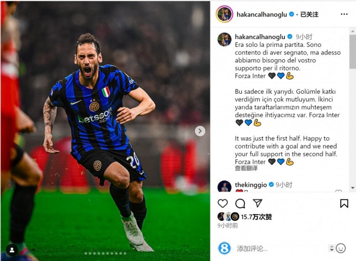Open the story from the header profile picture

225,14
